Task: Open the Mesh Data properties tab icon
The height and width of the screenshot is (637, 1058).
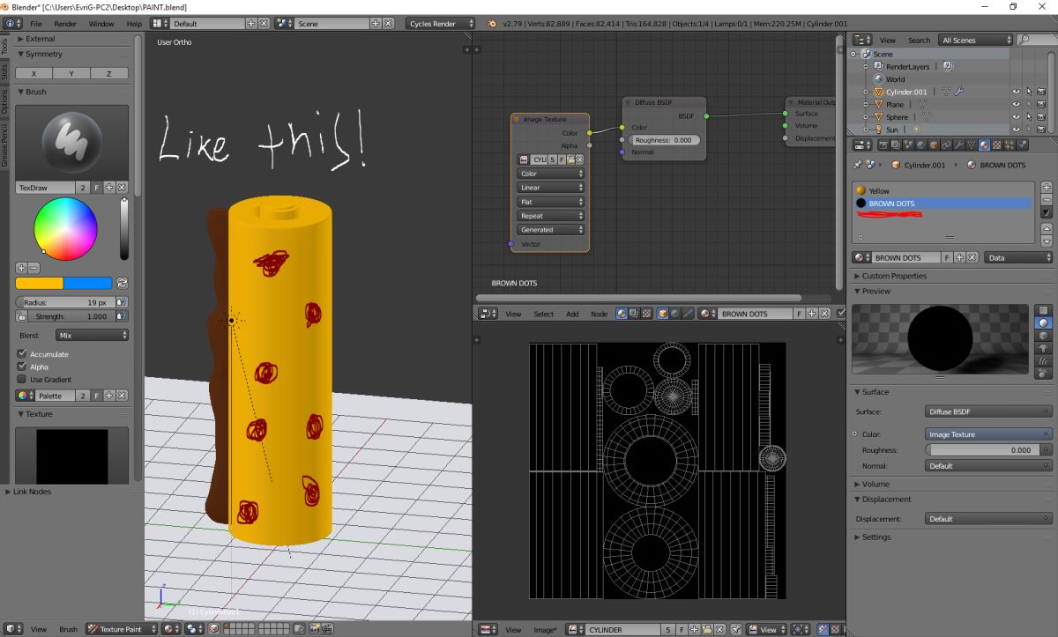Action: (x=972, y=144)
